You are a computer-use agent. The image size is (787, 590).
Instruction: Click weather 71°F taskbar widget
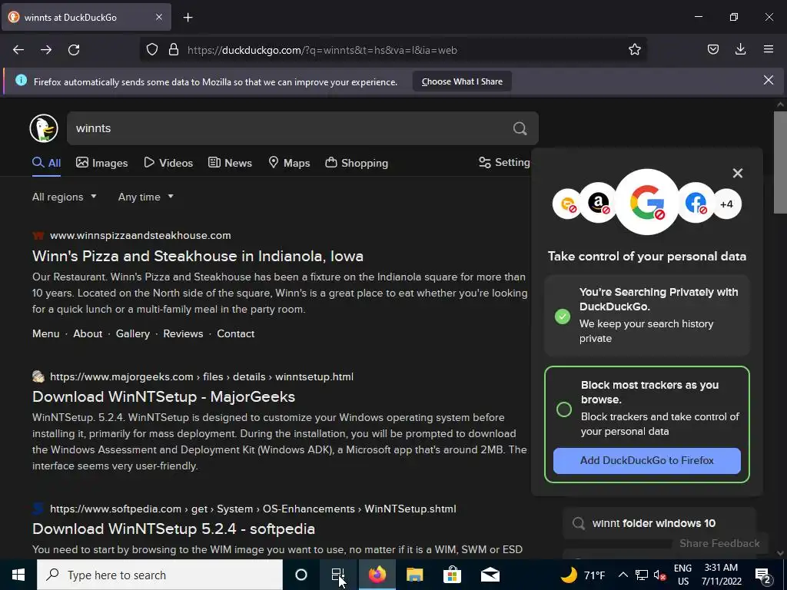583,575
